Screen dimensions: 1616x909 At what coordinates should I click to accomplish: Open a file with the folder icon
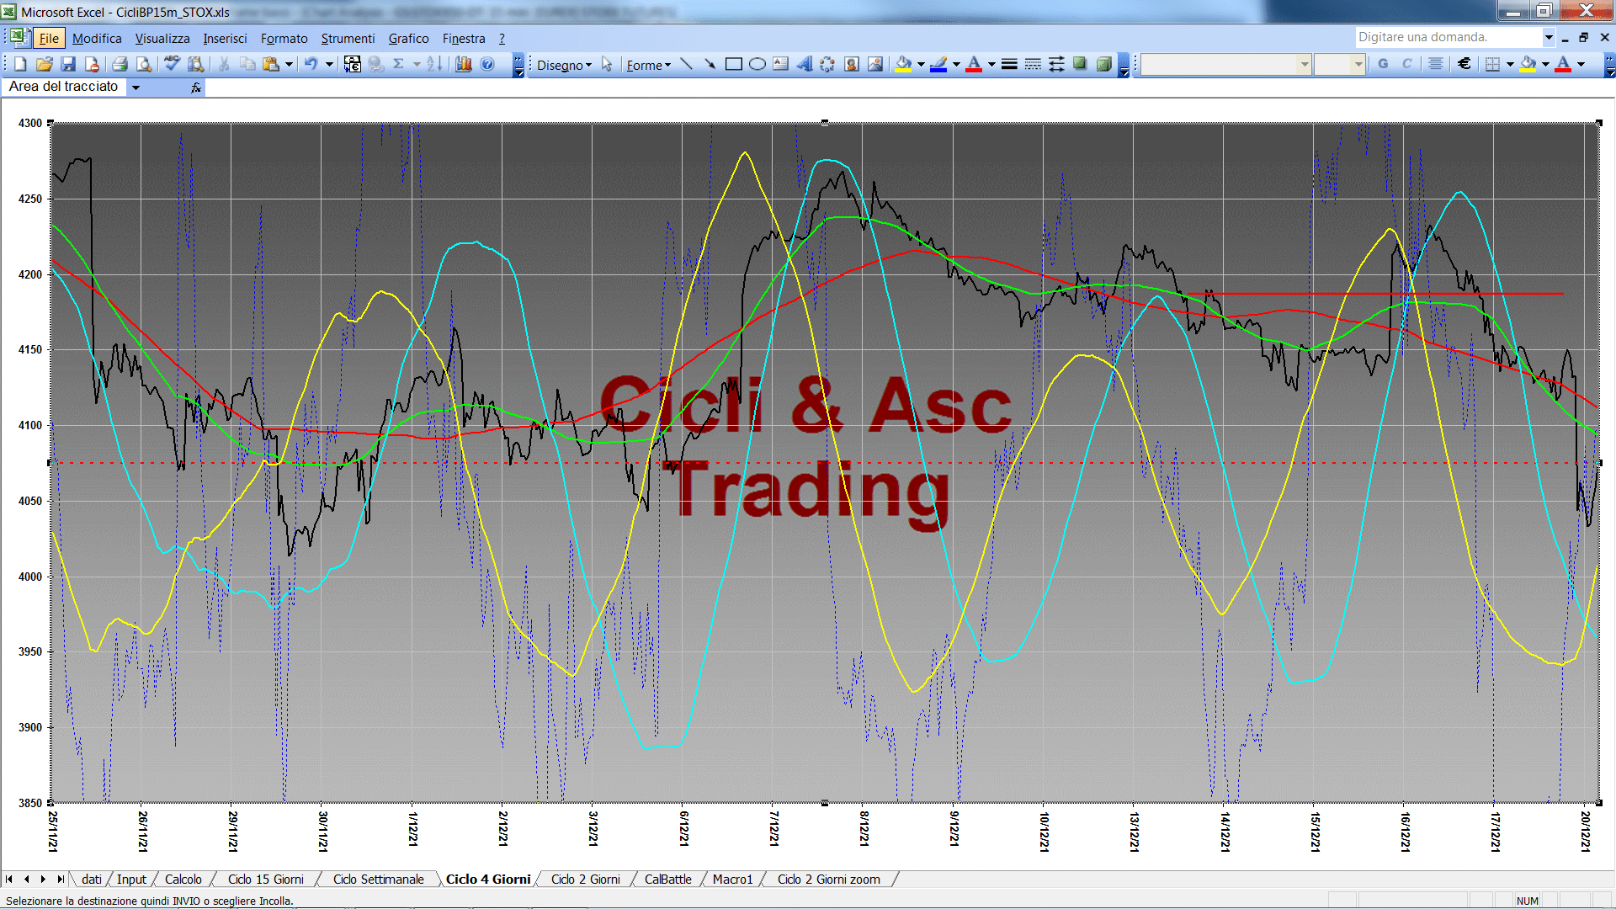pyautogui.click(x=45, y=64)
